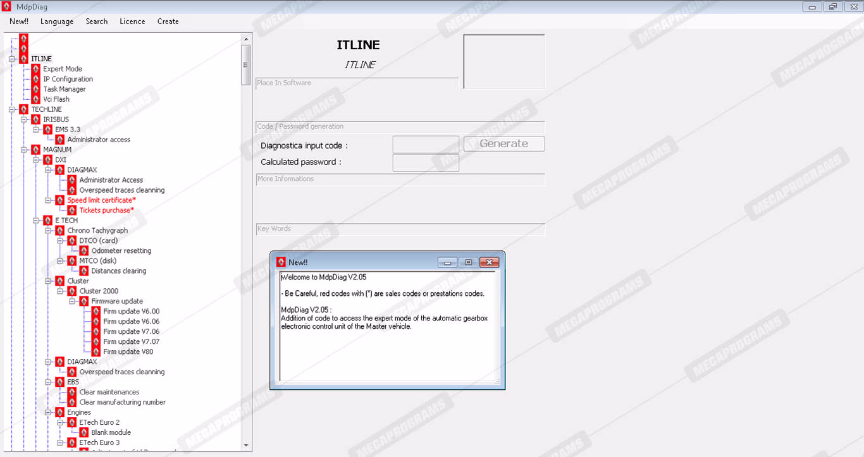Viewport: 864px width, 457px height.
Task: Click the icon next to Administrator access under EMS 3.3
Action: click(60, 140)
